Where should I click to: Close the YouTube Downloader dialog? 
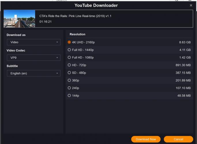pos(191,5)
